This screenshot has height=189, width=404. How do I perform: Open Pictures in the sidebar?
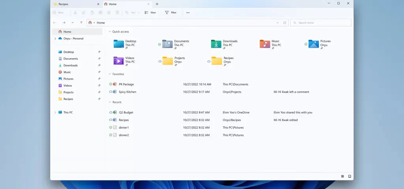(68, 79)
